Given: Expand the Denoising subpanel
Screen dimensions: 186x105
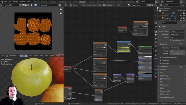Looking at the screenshot, I should click(165, 60).
